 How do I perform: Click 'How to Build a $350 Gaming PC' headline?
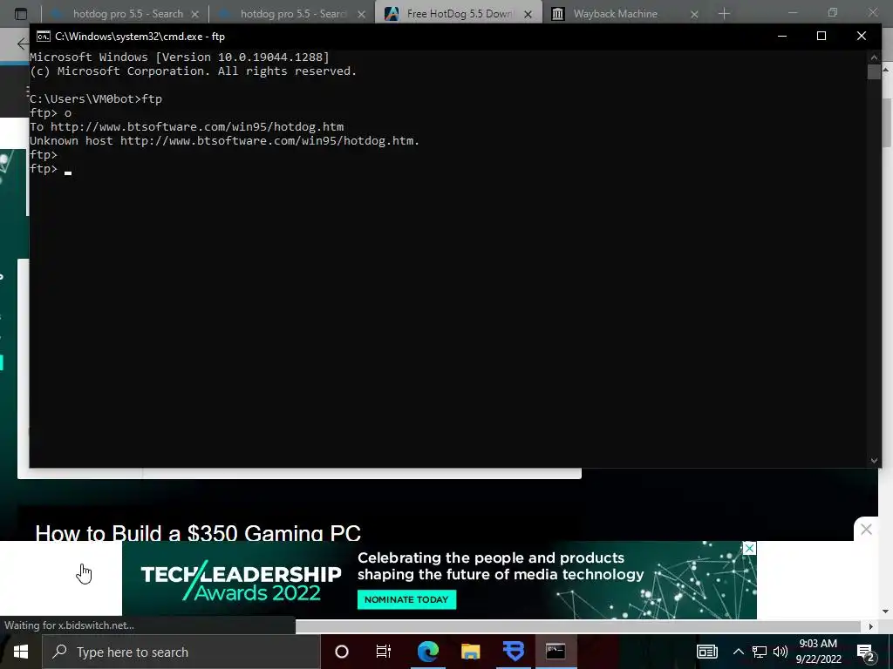(198, 533)
